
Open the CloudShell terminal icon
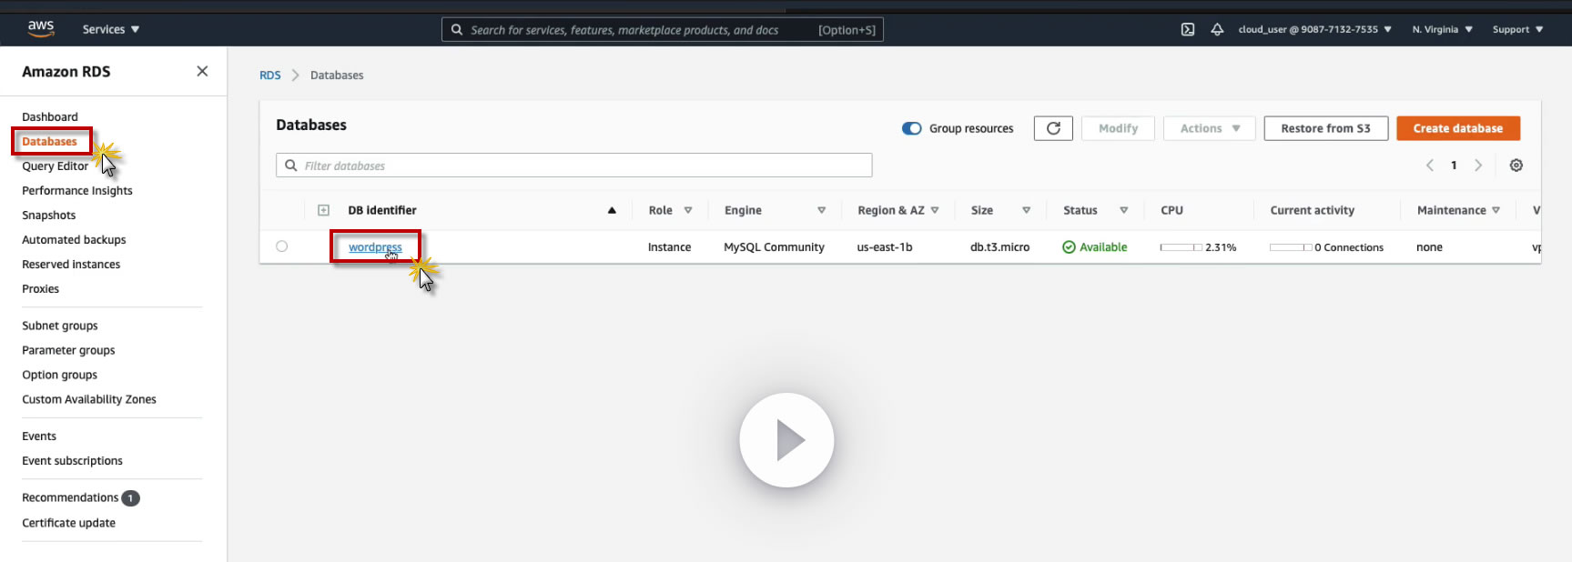(x=1188, y=29)
